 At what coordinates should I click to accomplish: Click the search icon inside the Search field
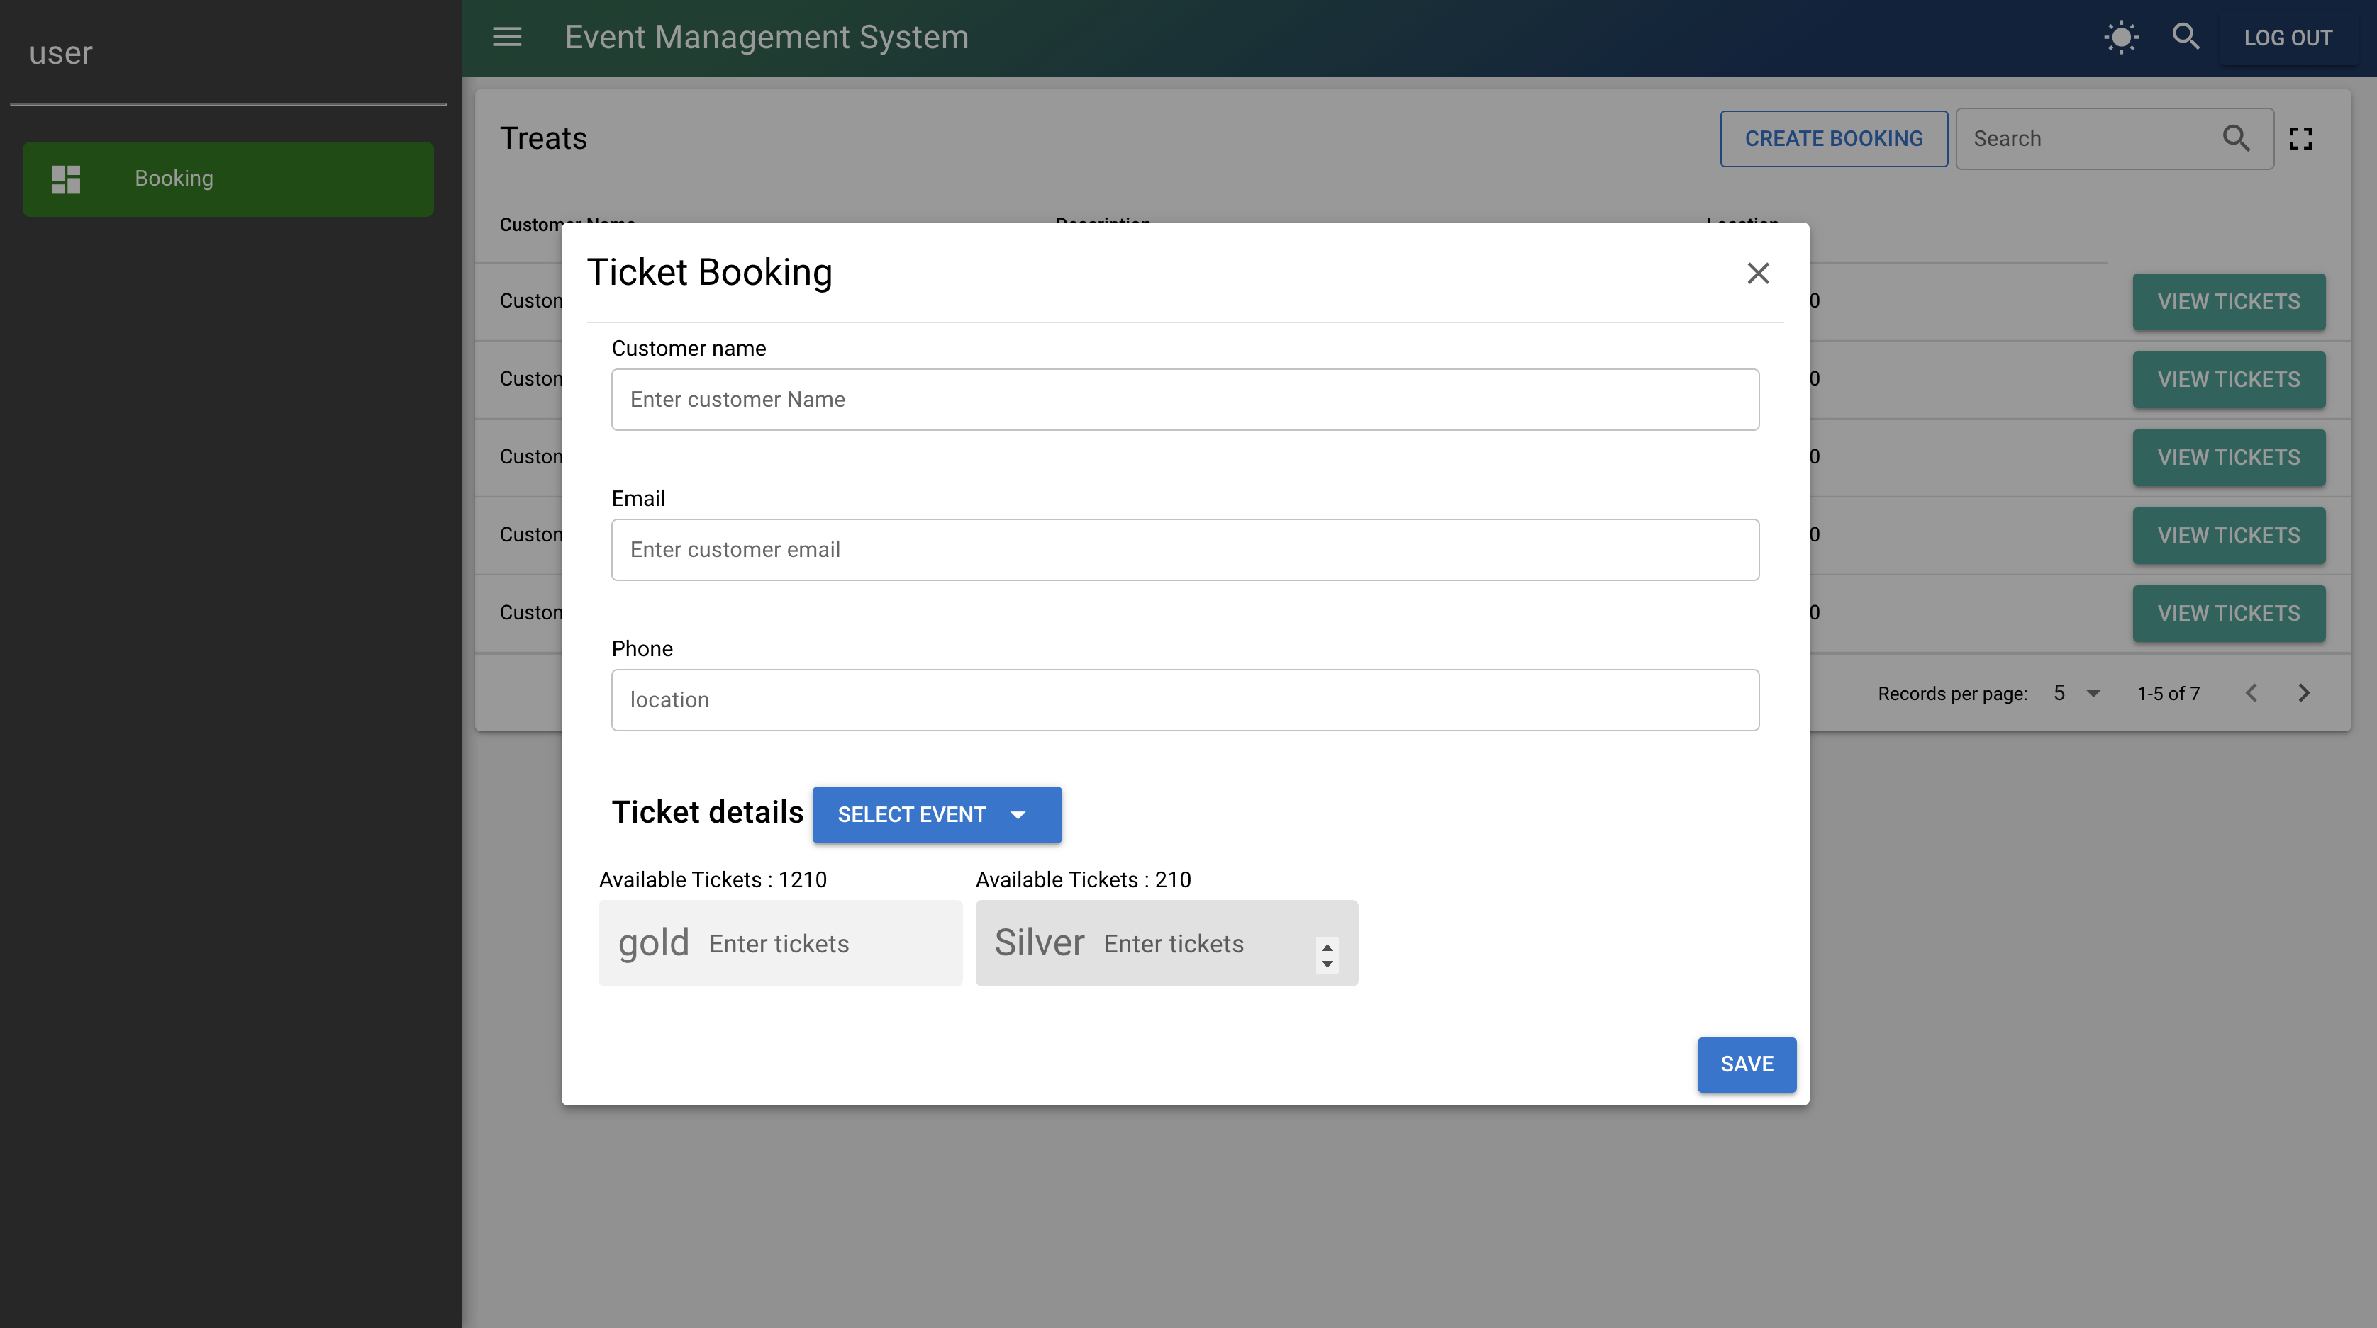pyautogui.click(x=2235, y=137)
